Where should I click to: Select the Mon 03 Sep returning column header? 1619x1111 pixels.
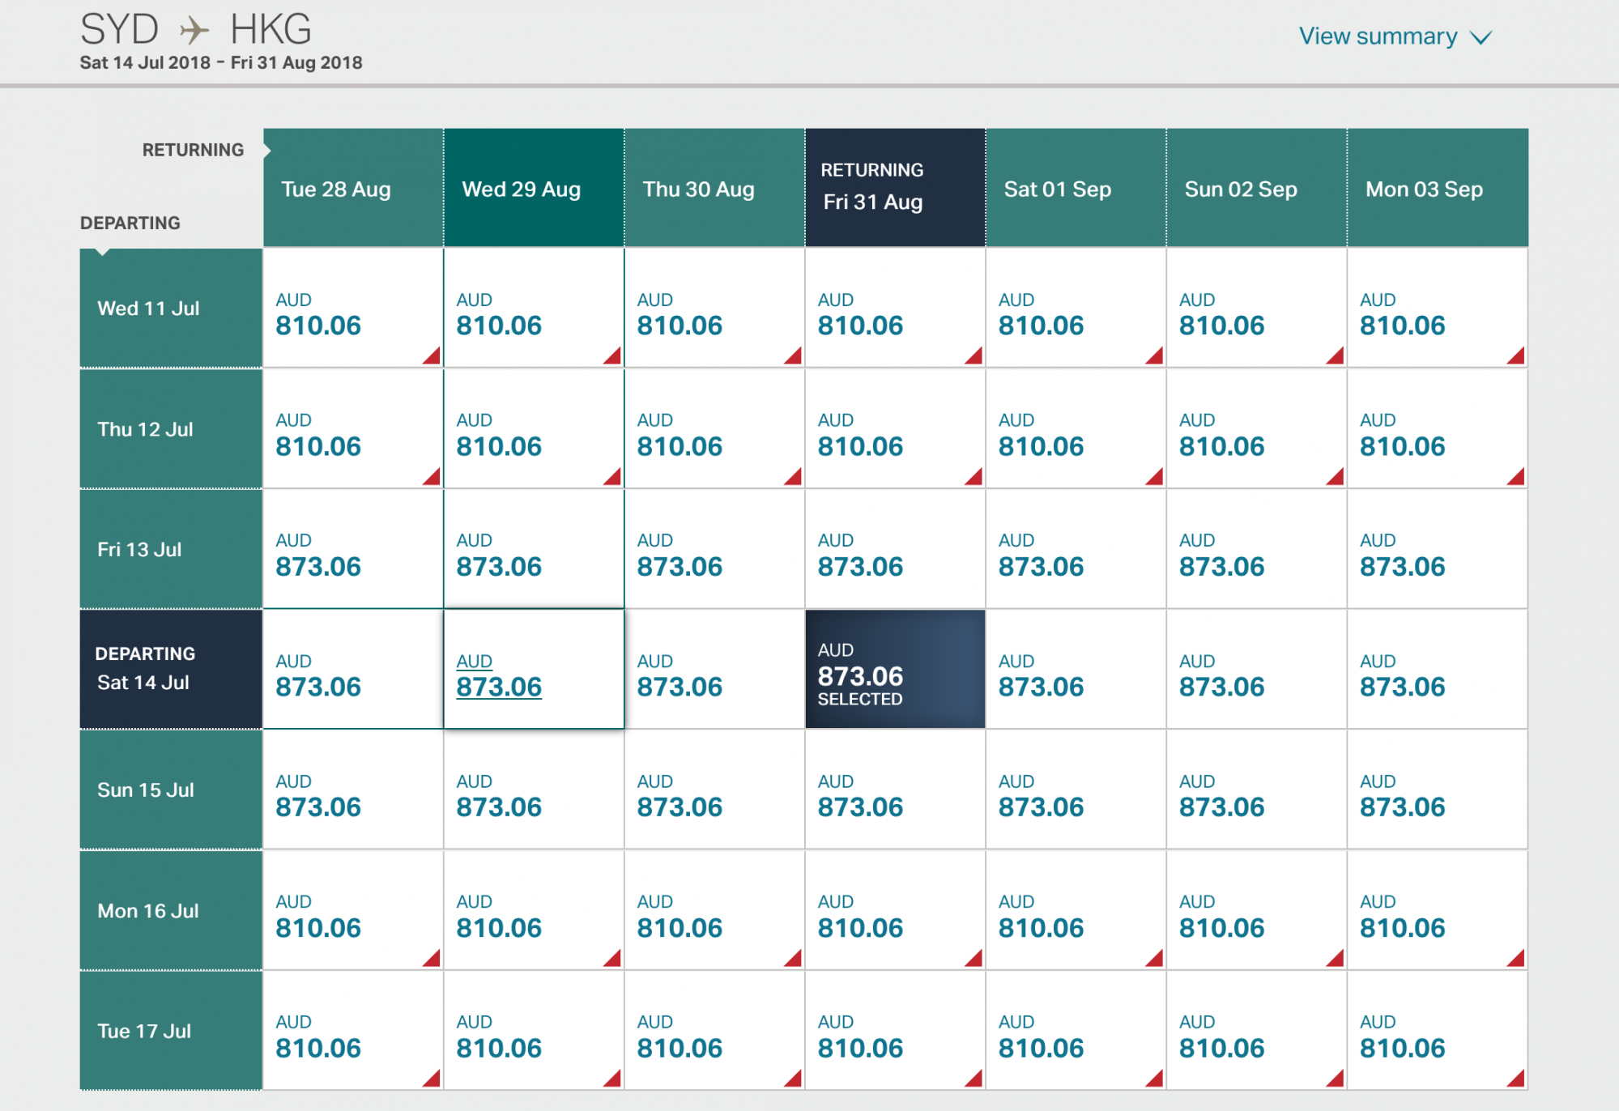click(x=1438, y=188)
